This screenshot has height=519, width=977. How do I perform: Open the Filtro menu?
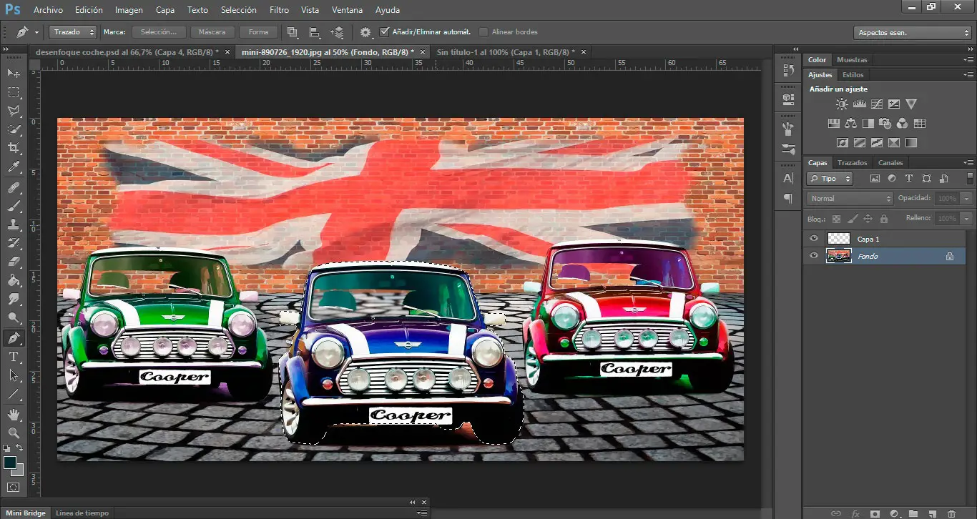(x=280, y=10)
